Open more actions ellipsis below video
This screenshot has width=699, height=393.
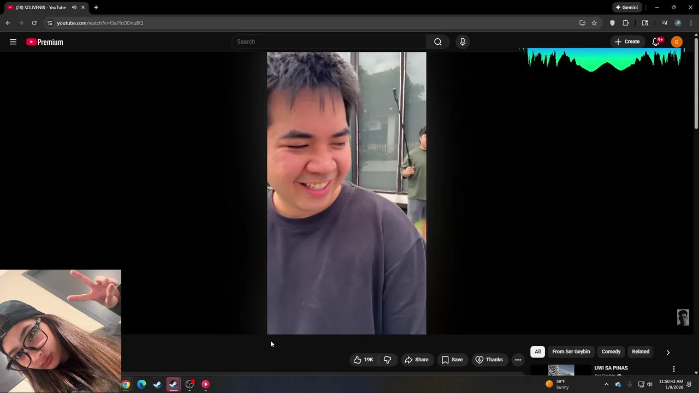(x=518, y=360)
